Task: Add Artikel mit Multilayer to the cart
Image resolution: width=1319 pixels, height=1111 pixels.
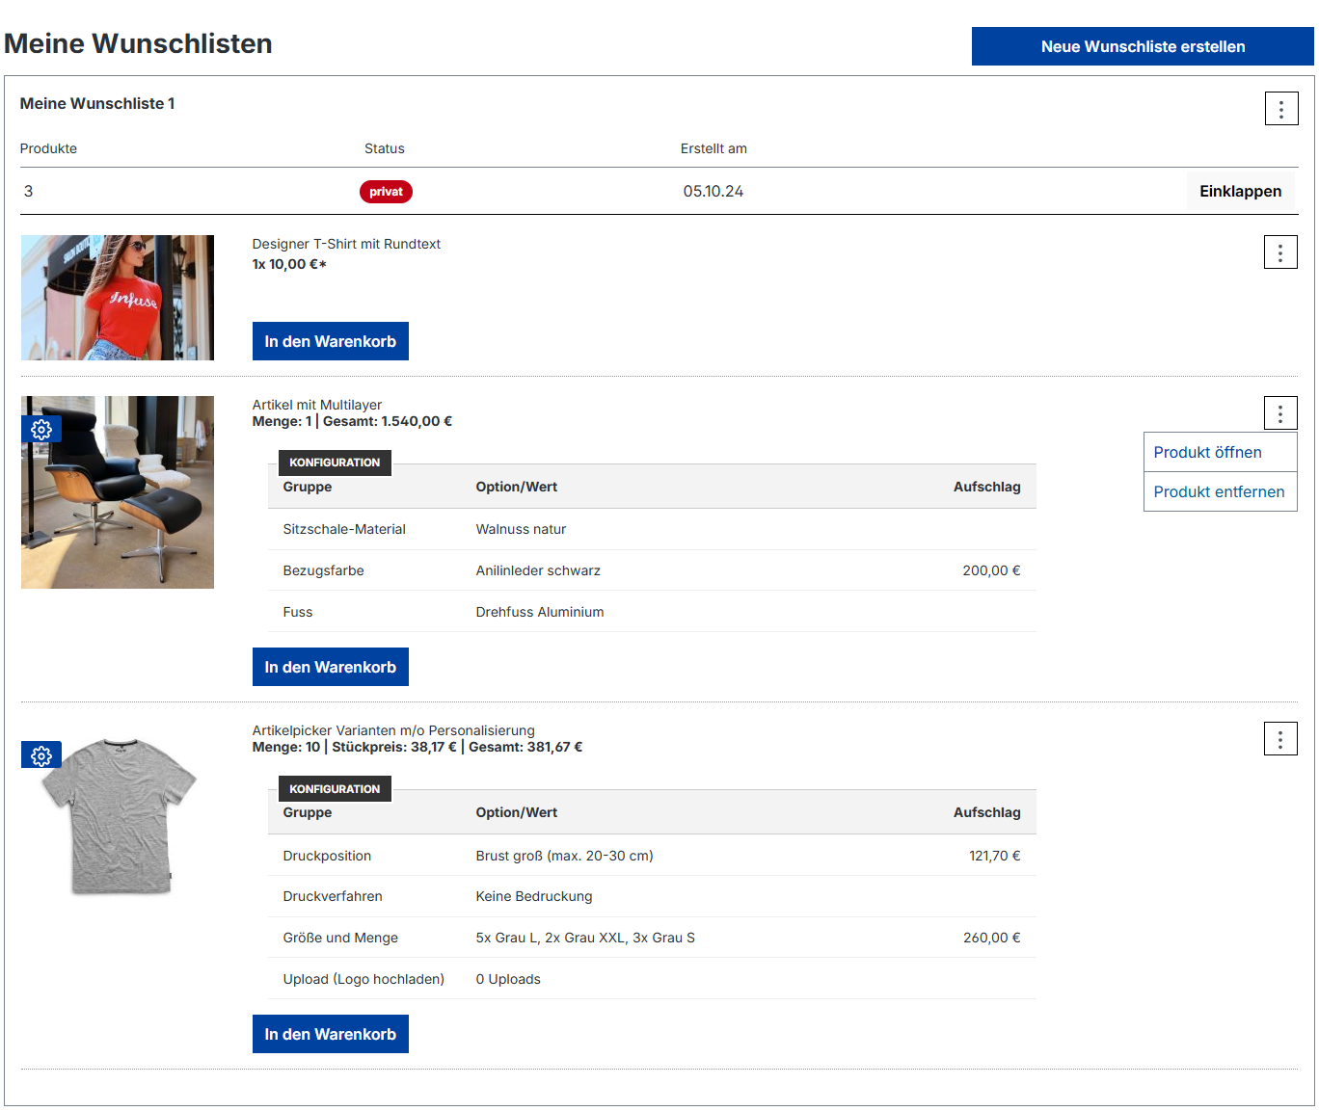Action: pos(331,667)
